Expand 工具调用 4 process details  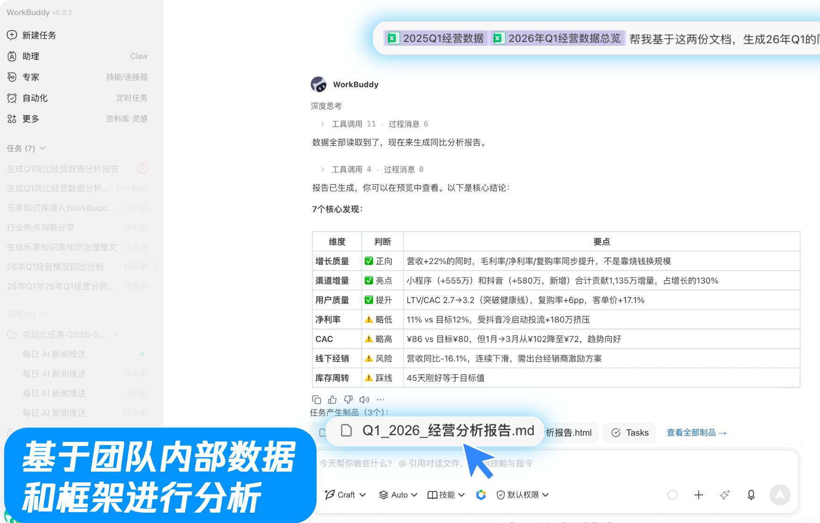point(322,169)
